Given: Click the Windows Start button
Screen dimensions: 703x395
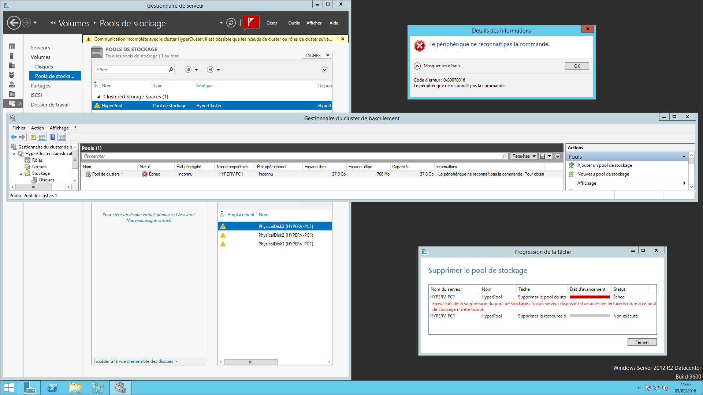Looking at the screenshot, I should 9,388.
